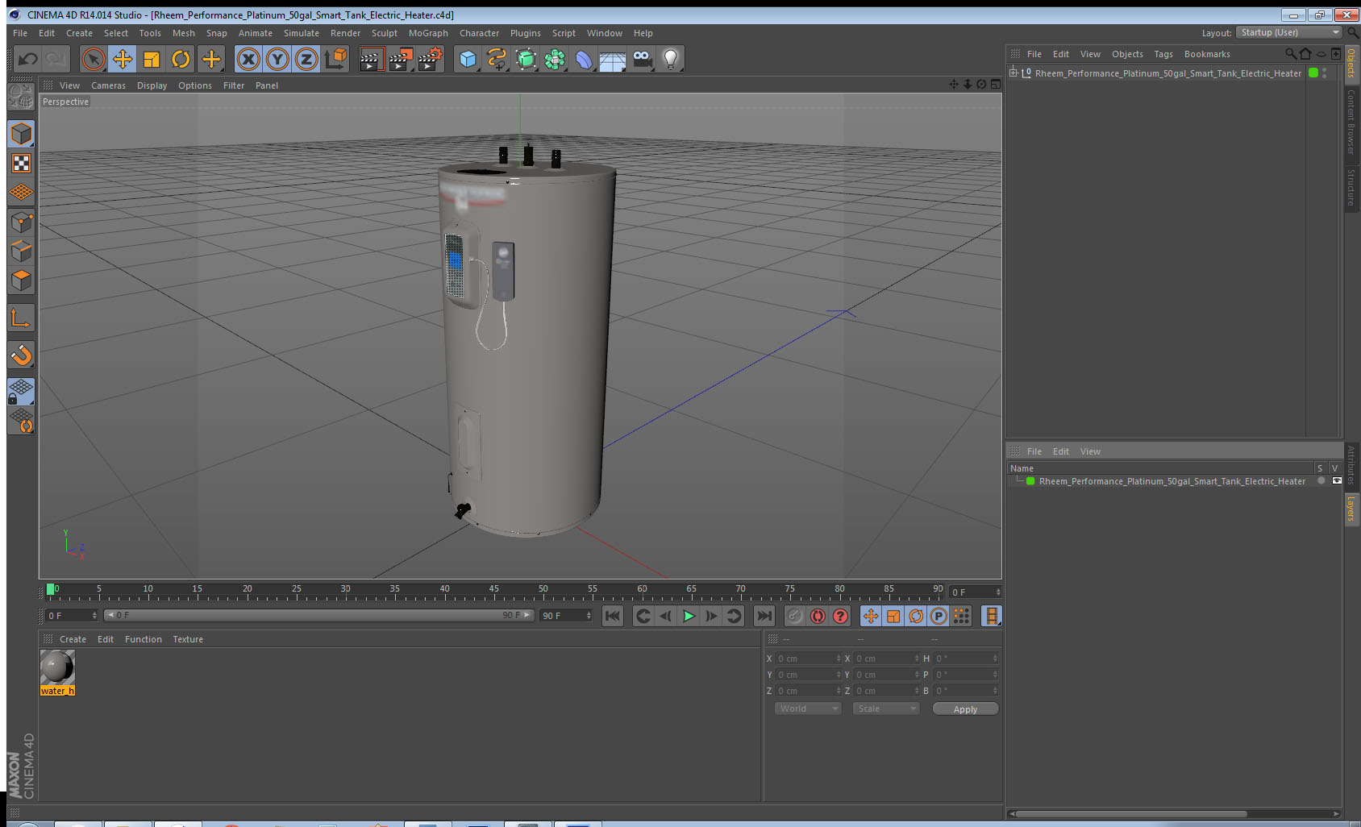
Task: Add a Cube primitive object
Action: point(468,59)
